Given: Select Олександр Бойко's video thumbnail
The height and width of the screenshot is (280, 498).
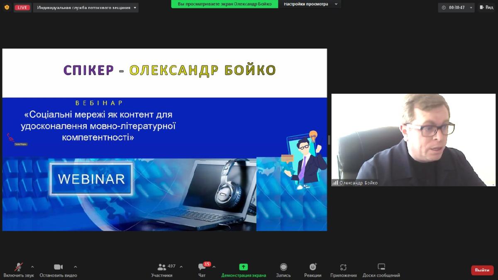Looking at the screenshot, I should [413, 140].
